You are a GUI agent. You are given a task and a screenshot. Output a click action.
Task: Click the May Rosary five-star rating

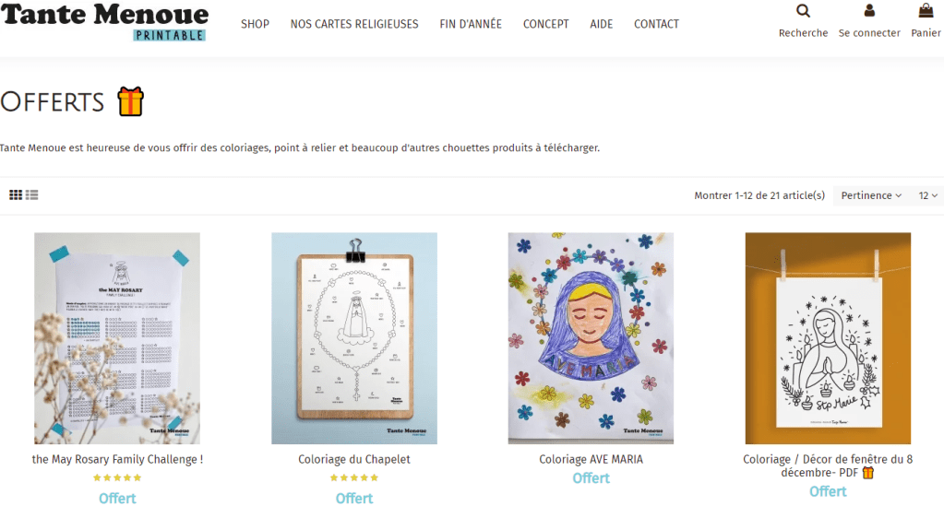117,477
